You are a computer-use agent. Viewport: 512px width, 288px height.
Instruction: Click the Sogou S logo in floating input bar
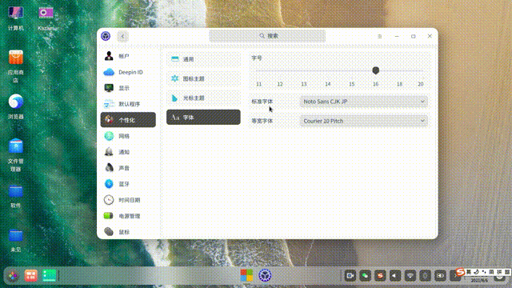tap(461, 272)
